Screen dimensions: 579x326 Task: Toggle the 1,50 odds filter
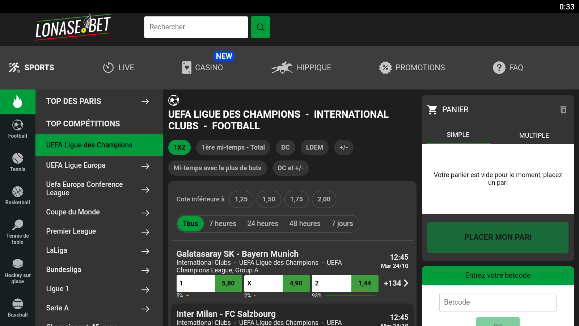coord(269,199)
